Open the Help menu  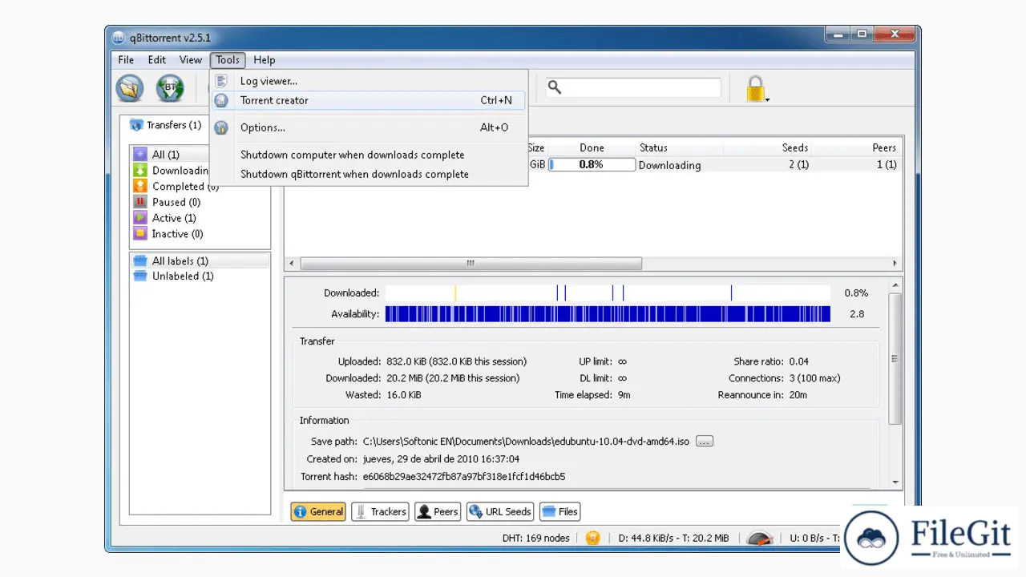click(265, 60)
